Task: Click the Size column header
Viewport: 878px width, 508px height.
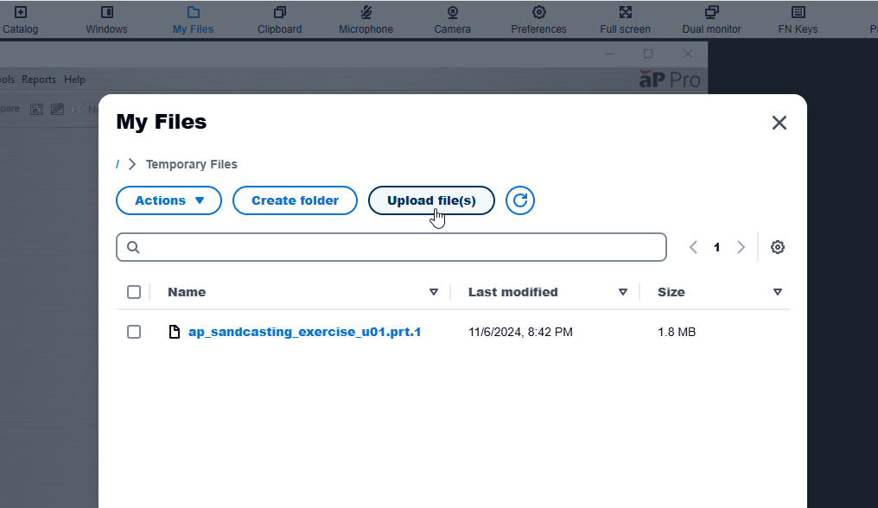Action: 671,292
